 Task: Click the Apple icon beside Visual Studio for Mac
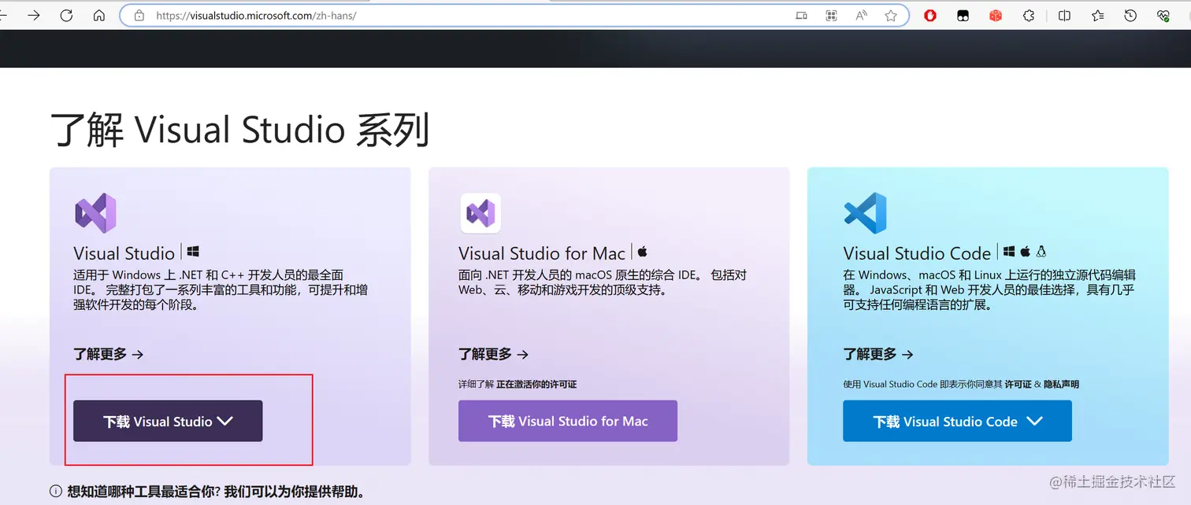(642, 252)
